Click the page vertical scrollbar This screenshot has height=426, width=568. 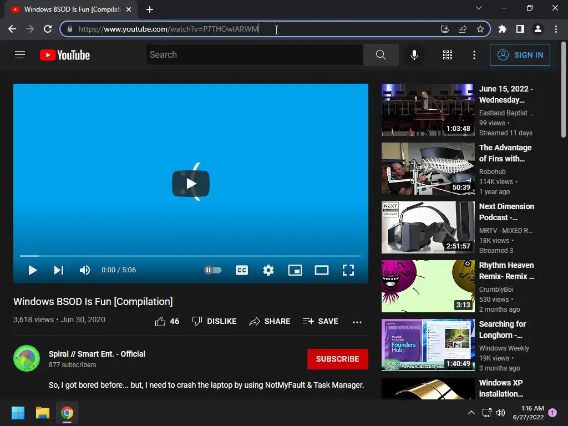(564, 90)
